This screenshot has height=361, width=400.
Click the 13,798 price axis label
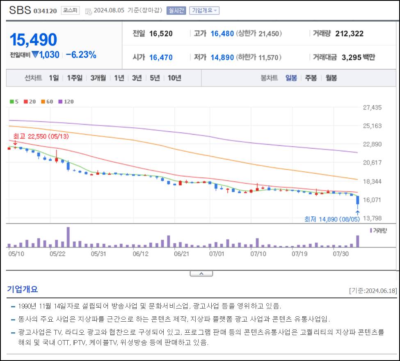pyautogui.click(x=372, y=218)
